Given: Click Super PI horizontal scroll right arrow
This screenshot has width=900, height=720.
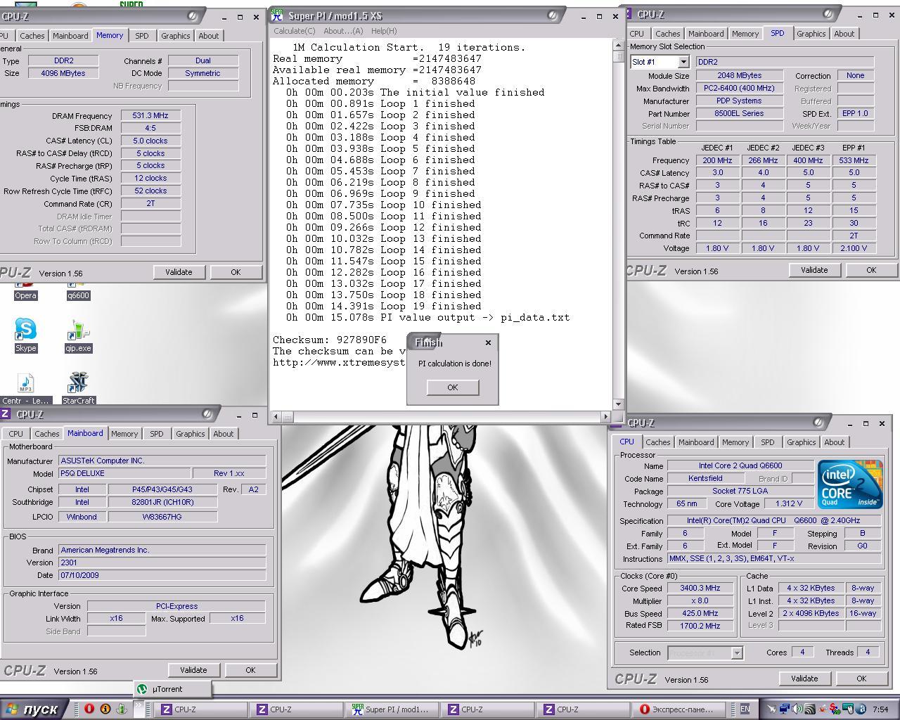Looking at the screenshot, I should coord(607,416).
